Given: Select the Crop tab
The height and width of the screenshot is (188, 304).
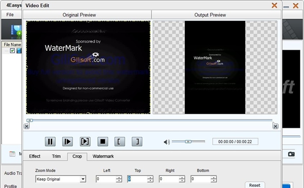Looking at the screenshot, I should tap(77, 156).
